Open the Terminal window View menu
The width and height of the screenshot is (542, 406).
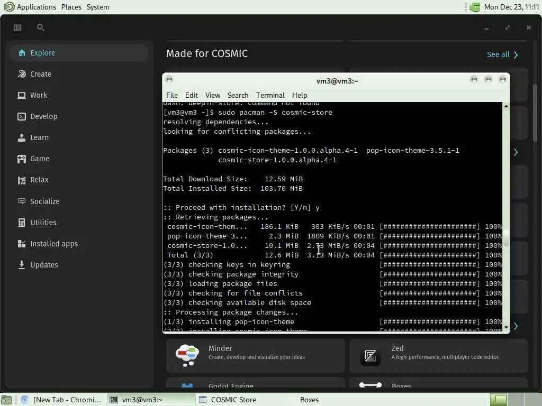point(213,95)
